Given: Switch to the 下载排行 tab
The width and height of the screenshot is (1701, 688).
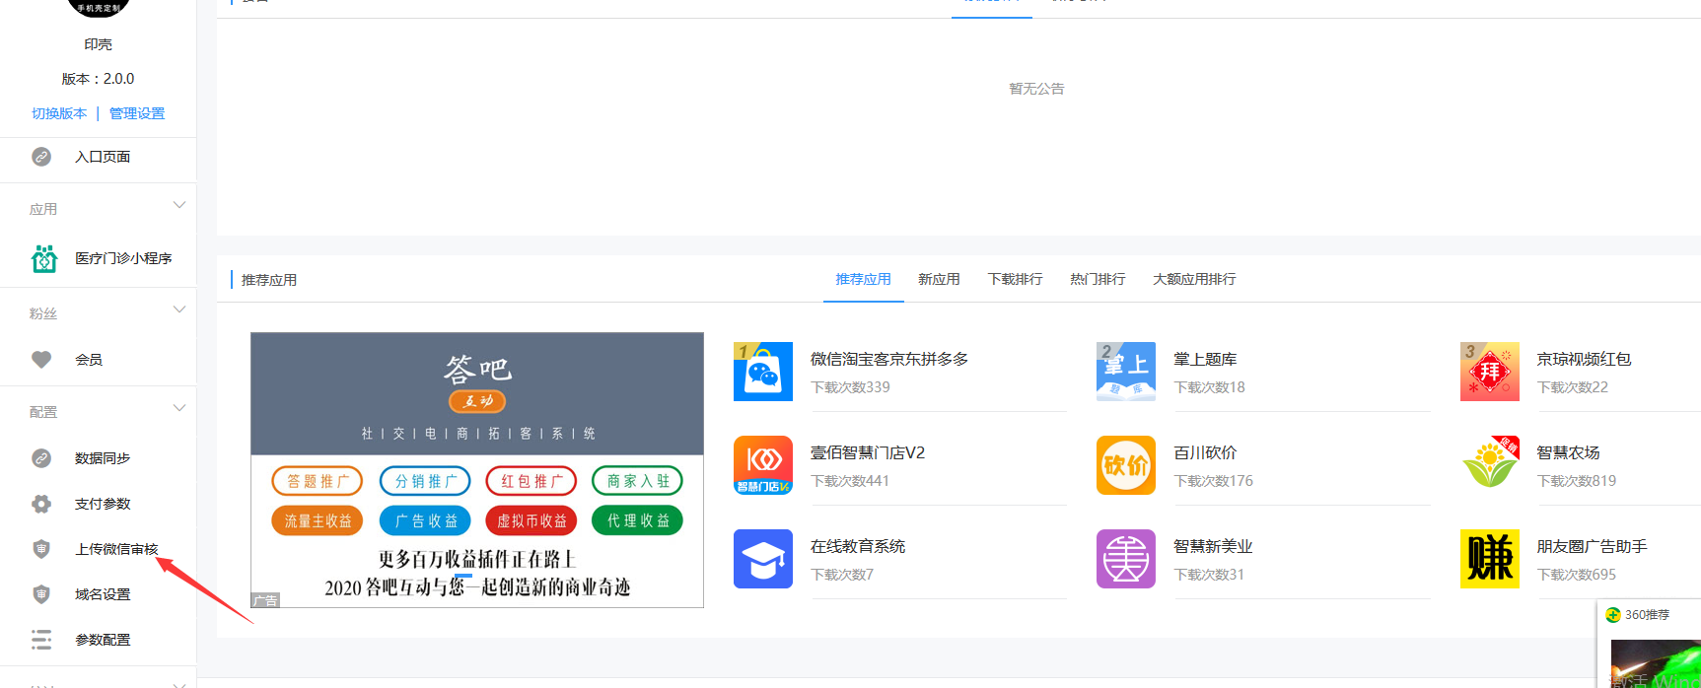Looking at the screenshot, I should pos(1016,280).
